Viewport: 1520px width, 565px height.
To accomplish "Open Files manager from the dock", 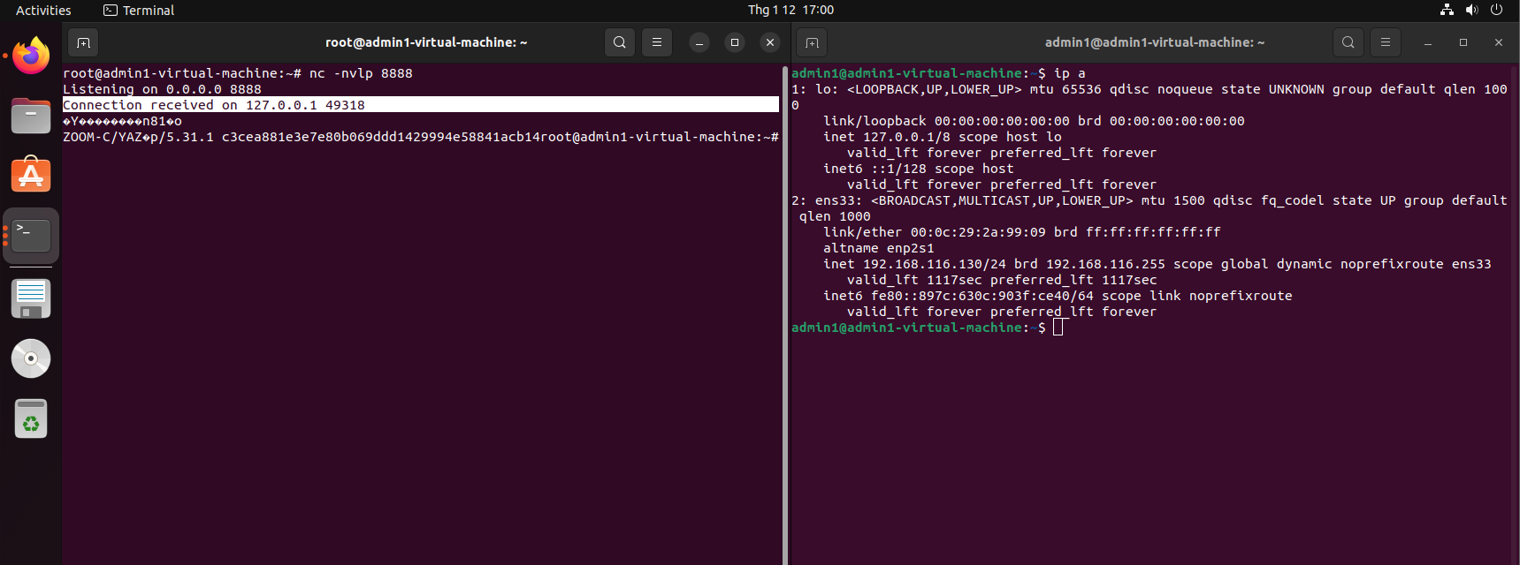I will (x=31, y=116).
